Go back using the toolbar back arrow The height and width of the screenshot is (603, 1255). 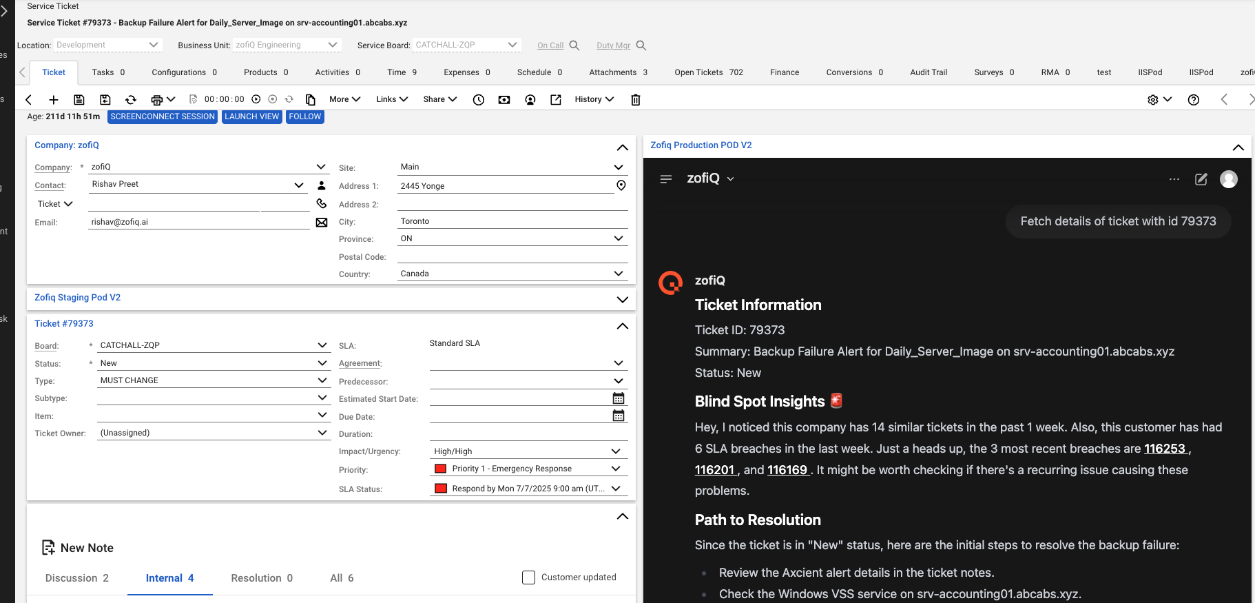click(28, 100)
